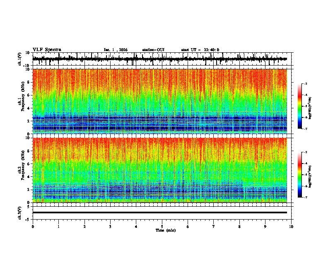The image size is (328, 254).
Task: Click the "2" kHz tick on ch.2 frequency axis
Action: pyautogui.click(x=29, y=190)
